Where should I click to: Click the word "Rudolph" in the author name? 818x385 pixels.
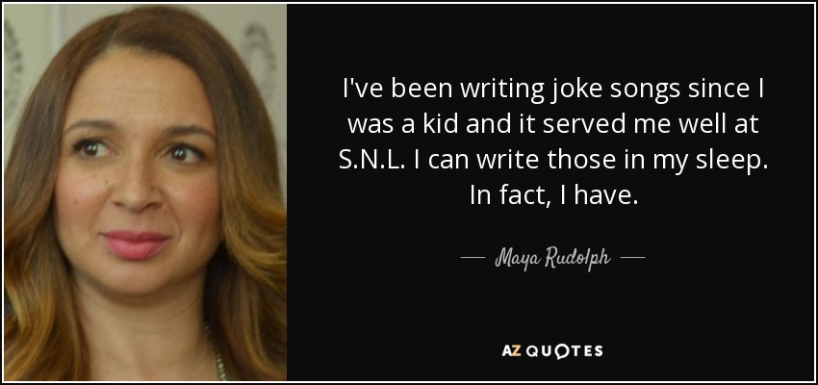click(x=577, y=259)
